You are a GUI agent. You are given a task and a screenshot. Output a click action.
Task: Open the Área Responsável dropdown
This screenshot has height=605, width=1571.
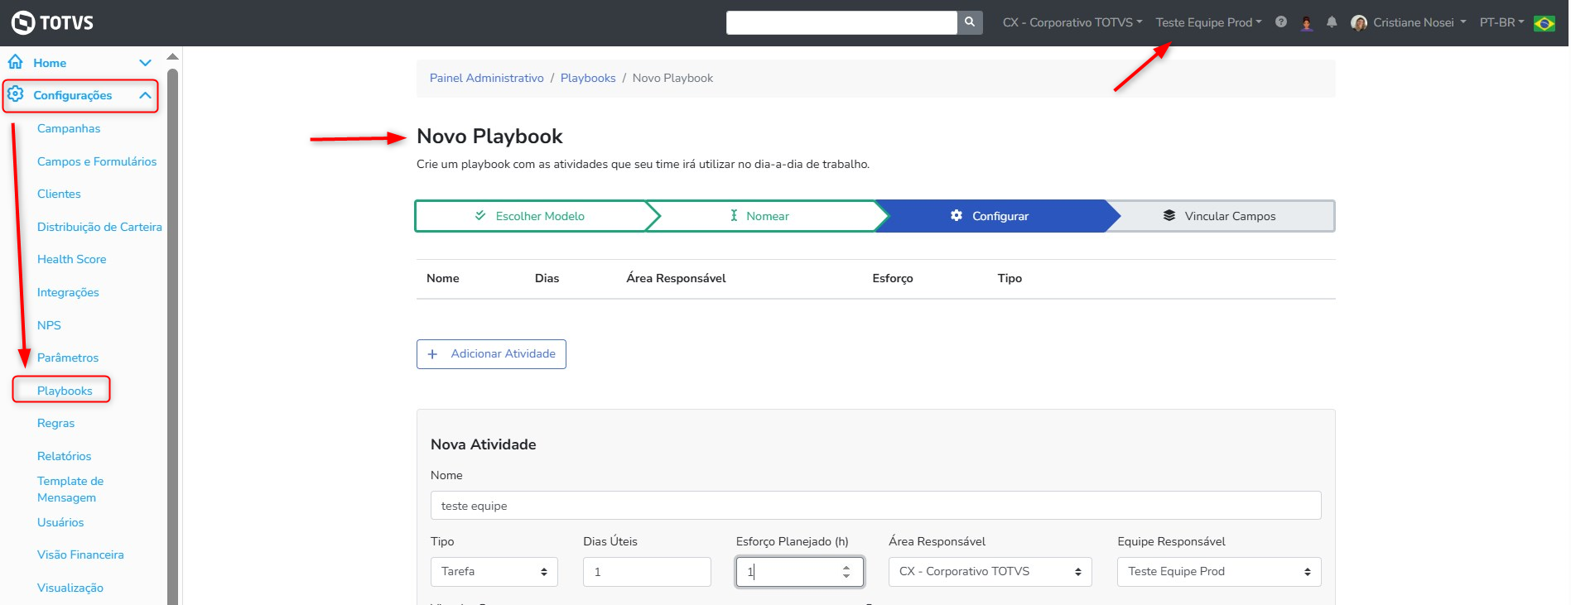pos(990,572)
